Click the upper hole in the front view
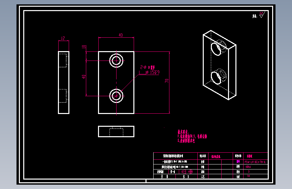 pos(116,61)
